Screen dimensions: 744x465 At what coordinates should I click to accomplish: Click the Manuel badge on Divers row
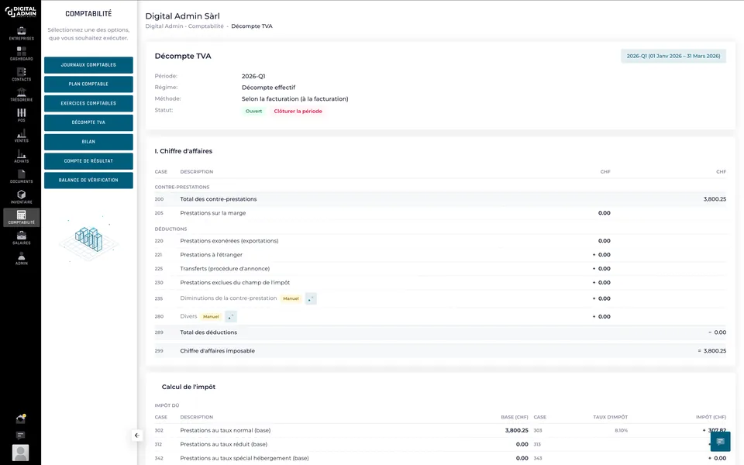(211, 316)
